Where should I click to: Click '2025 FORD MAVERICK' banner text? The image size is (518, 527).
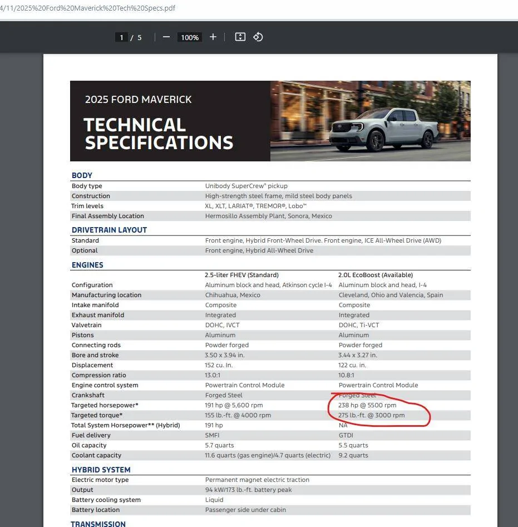pyautogui.click(x=138, y=100)
